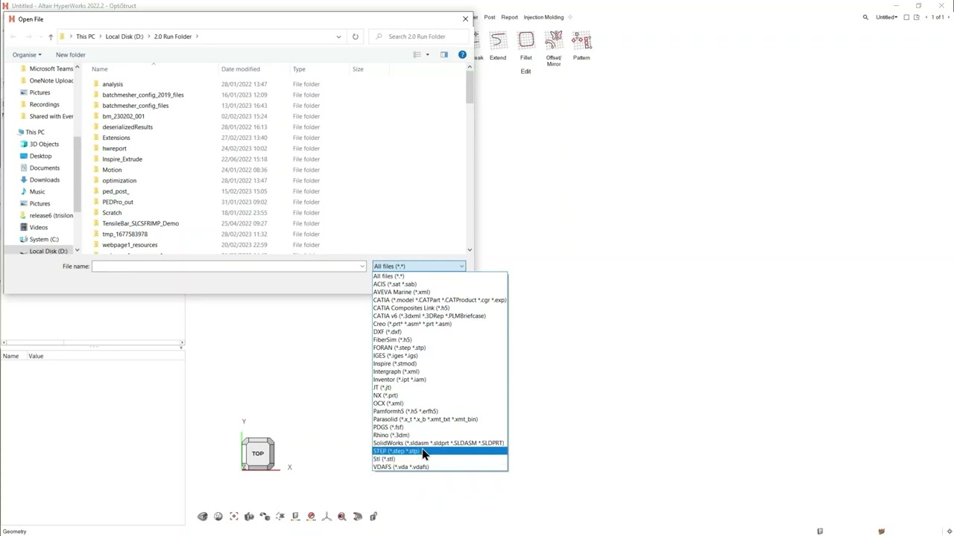Click the unlock padlock icon in view toolbar
This screenshot has height=536, width=954.
click(x=373, y=516)
